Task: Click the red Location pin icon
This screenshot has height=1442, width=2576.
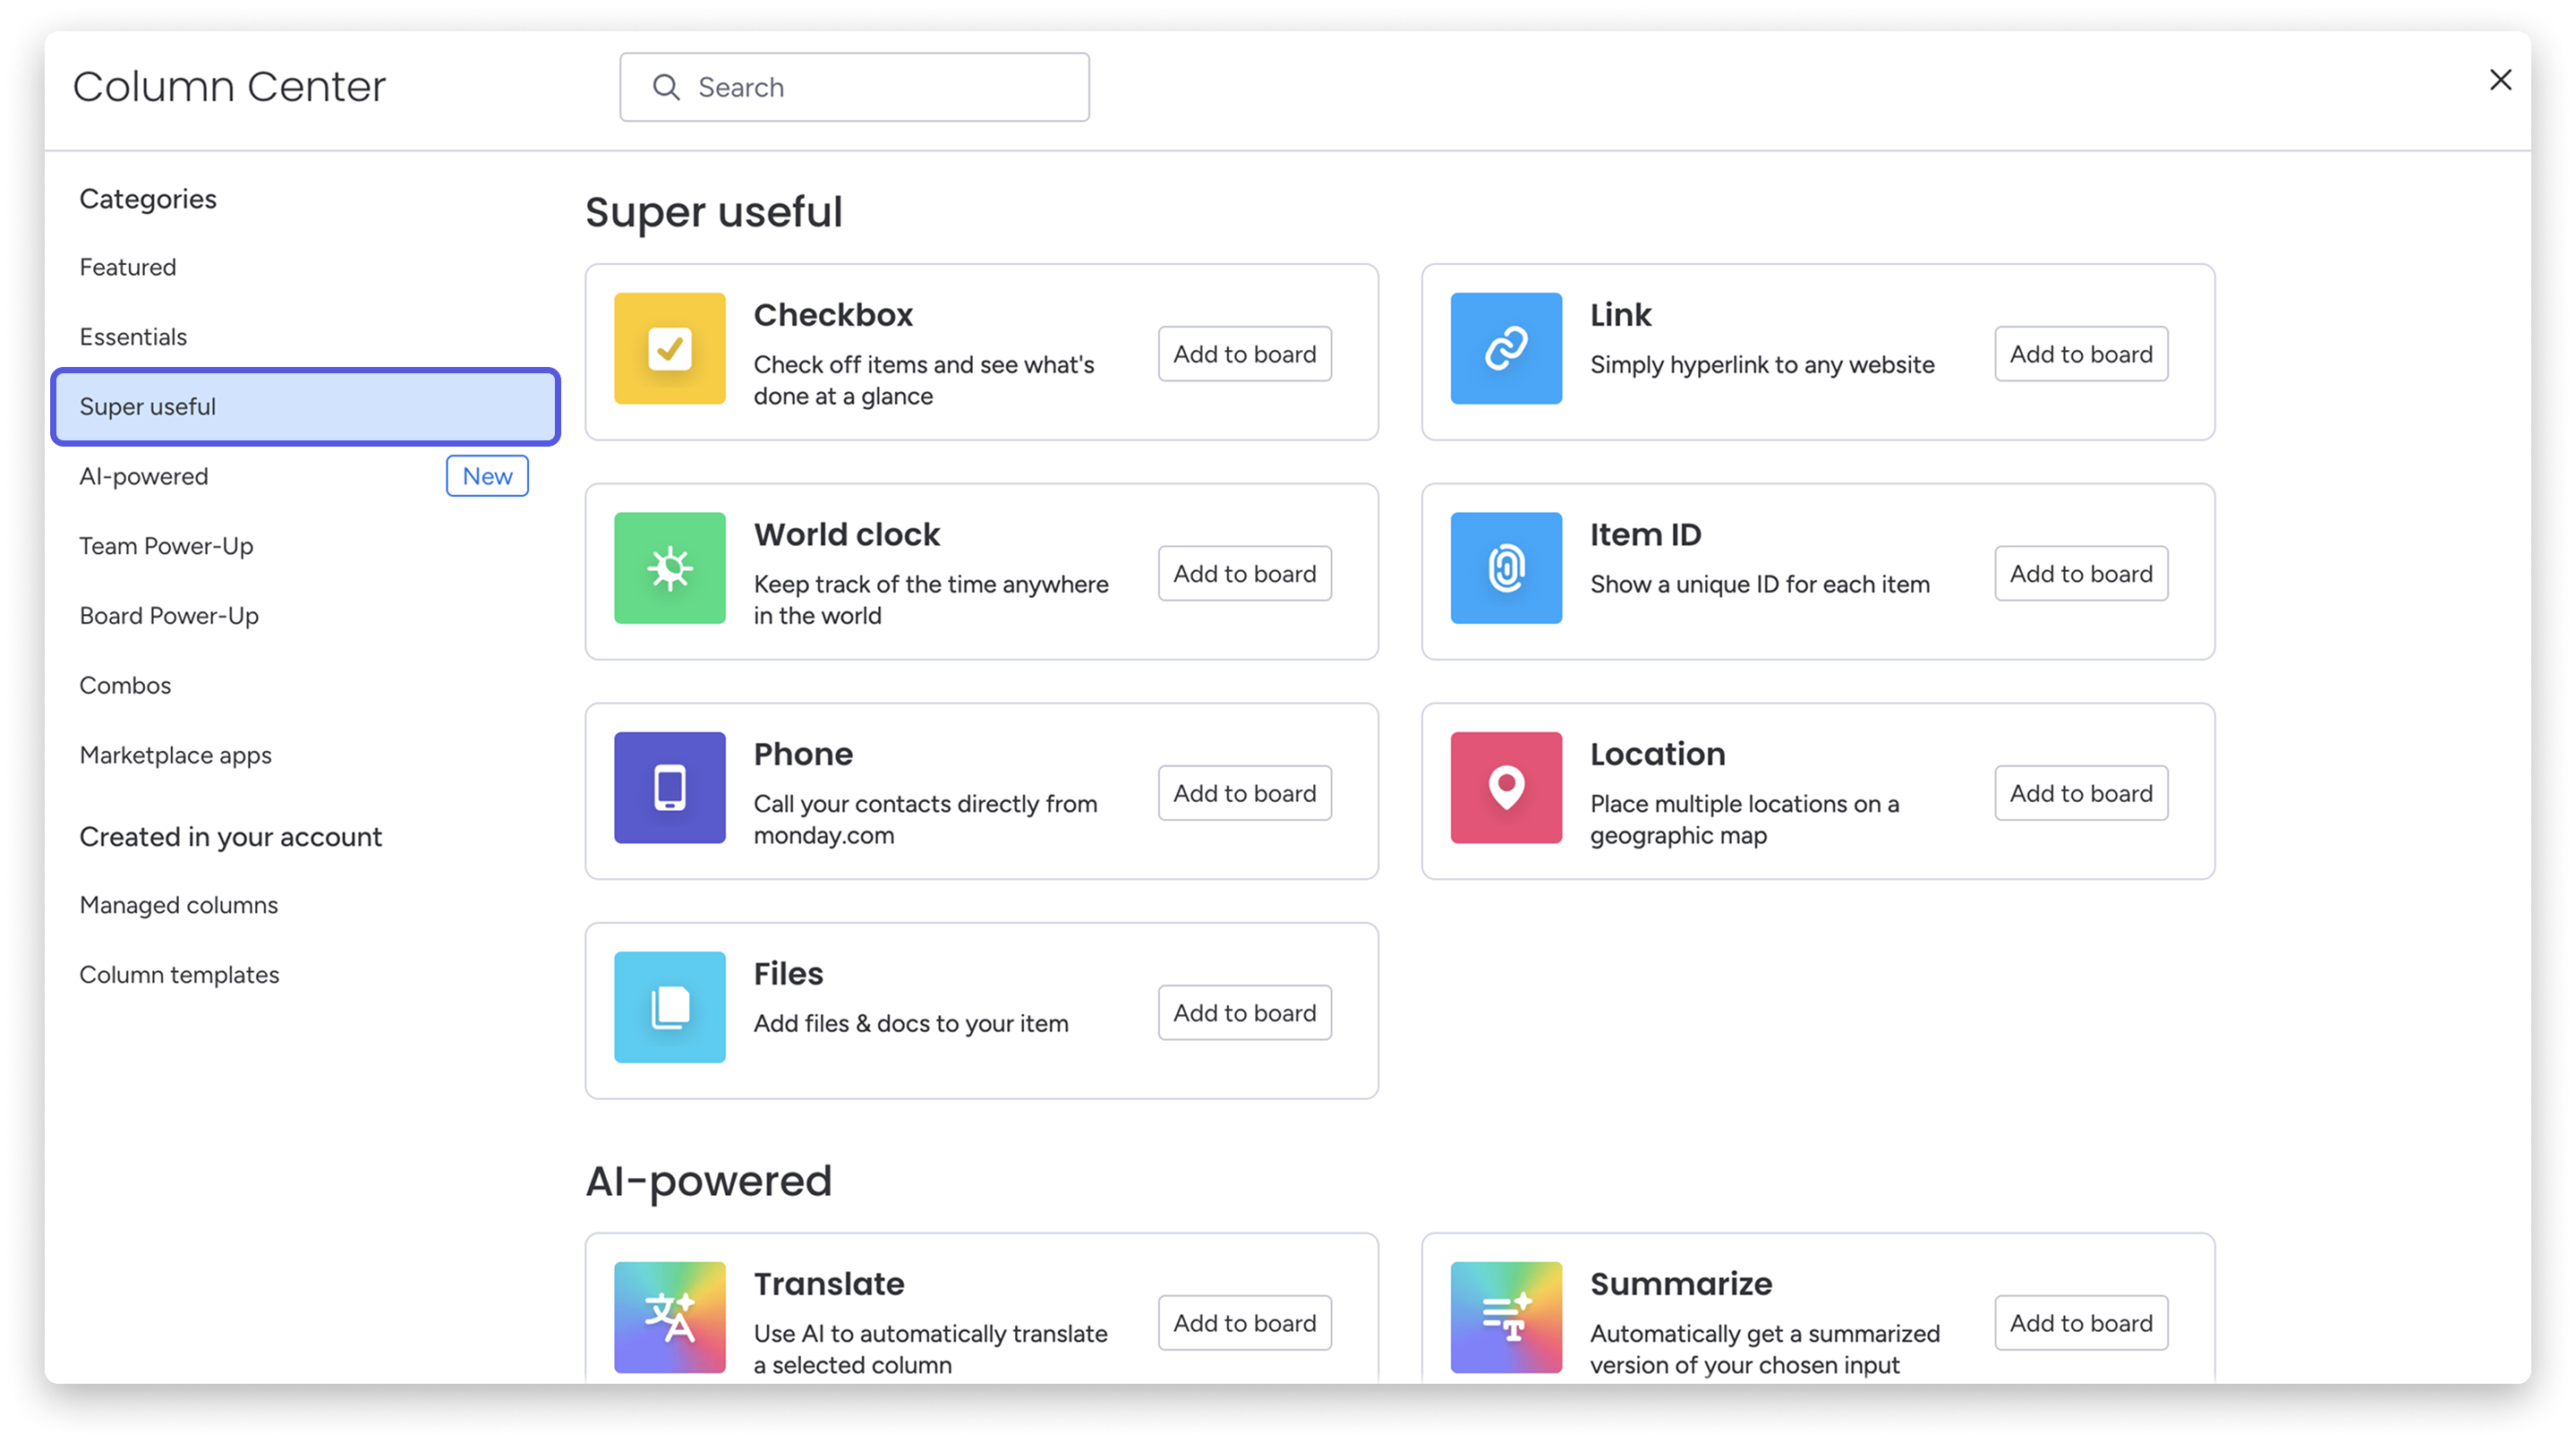Action: point(1505,787)
